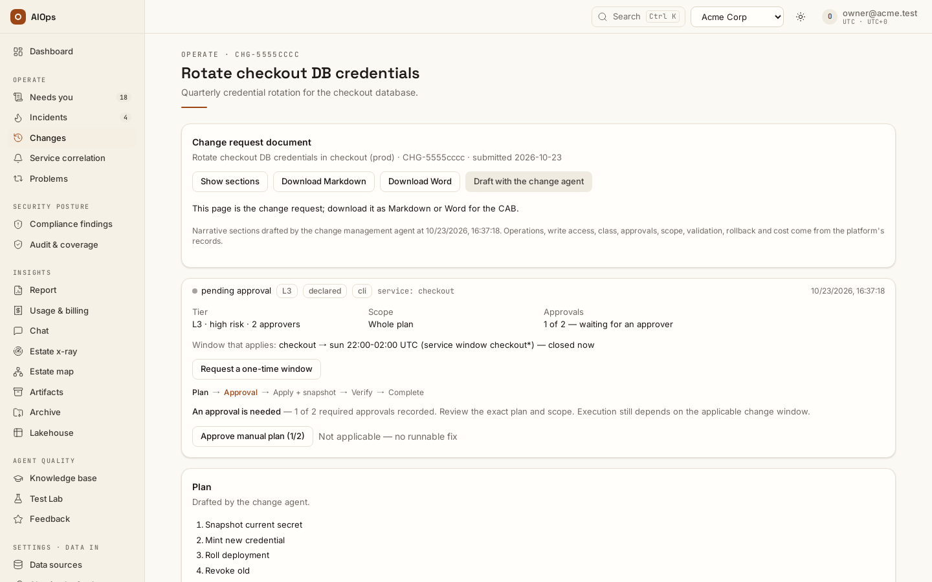932x582 pixels.
Task: Open the owner@acme.test user account menu
Action: [x=870, y=17]
